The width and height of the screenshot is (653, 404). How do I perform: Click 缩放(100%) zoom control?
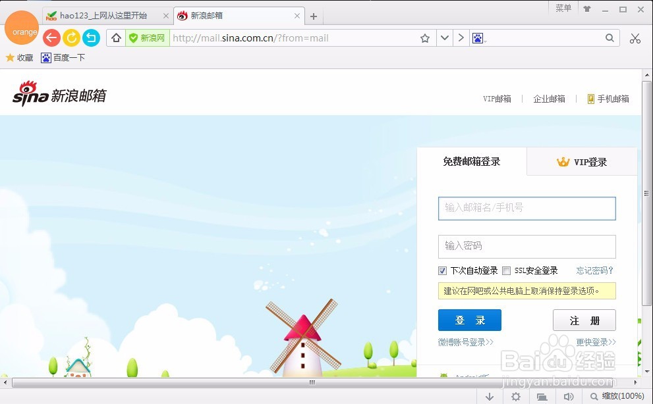615,395
